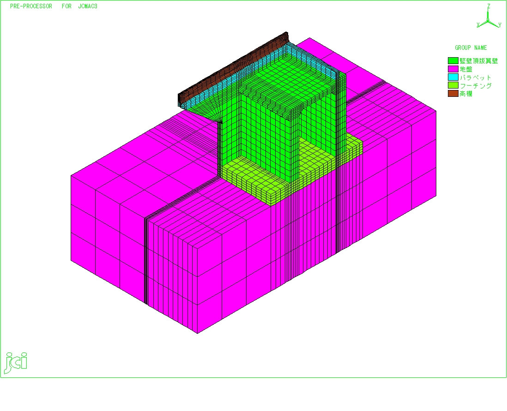Click the GROUP NAME legend heading
Screen dimensions: 507x411
(x=471, y=48)
